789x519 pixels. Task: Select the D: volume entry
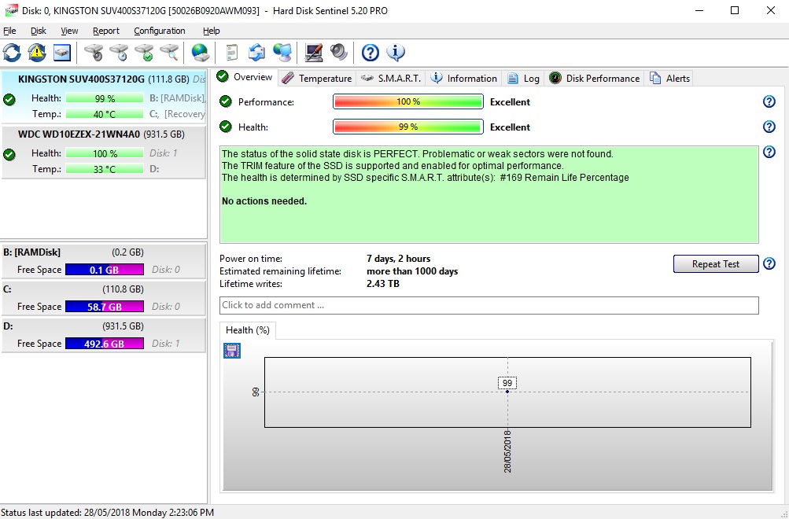coord(104,335)
